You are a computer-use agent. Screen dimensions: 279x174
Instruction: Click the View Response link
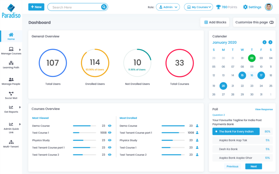pyautogui.click(x=263, y=109)
